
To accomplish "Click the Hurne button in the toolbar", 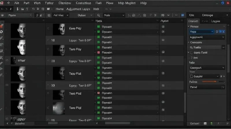I will point(59,9).
